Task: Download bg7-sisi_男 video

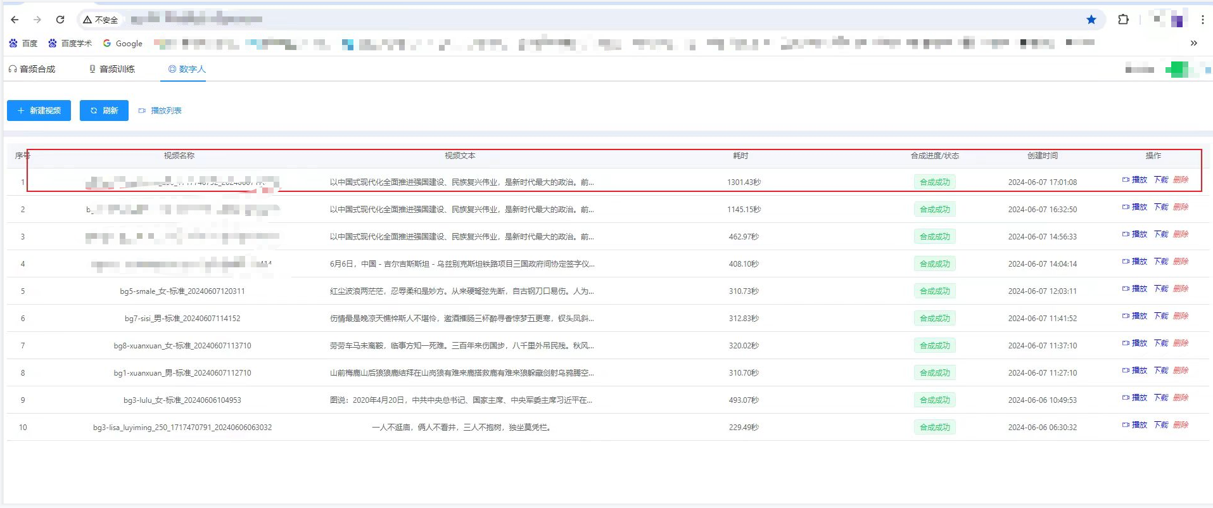Action: (x=1160, y=316)
